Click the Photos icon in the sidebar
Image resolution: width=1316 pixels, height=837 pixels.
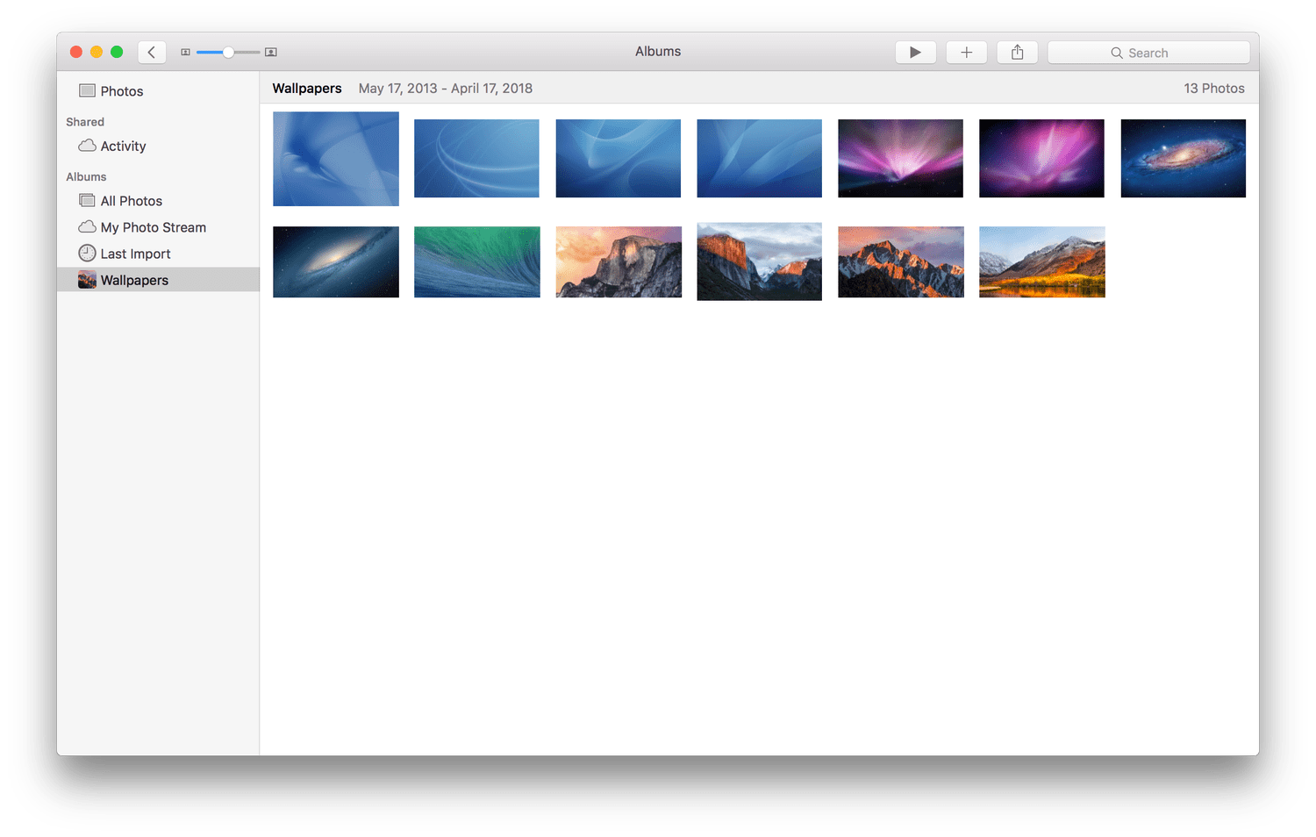pos(87,90)
